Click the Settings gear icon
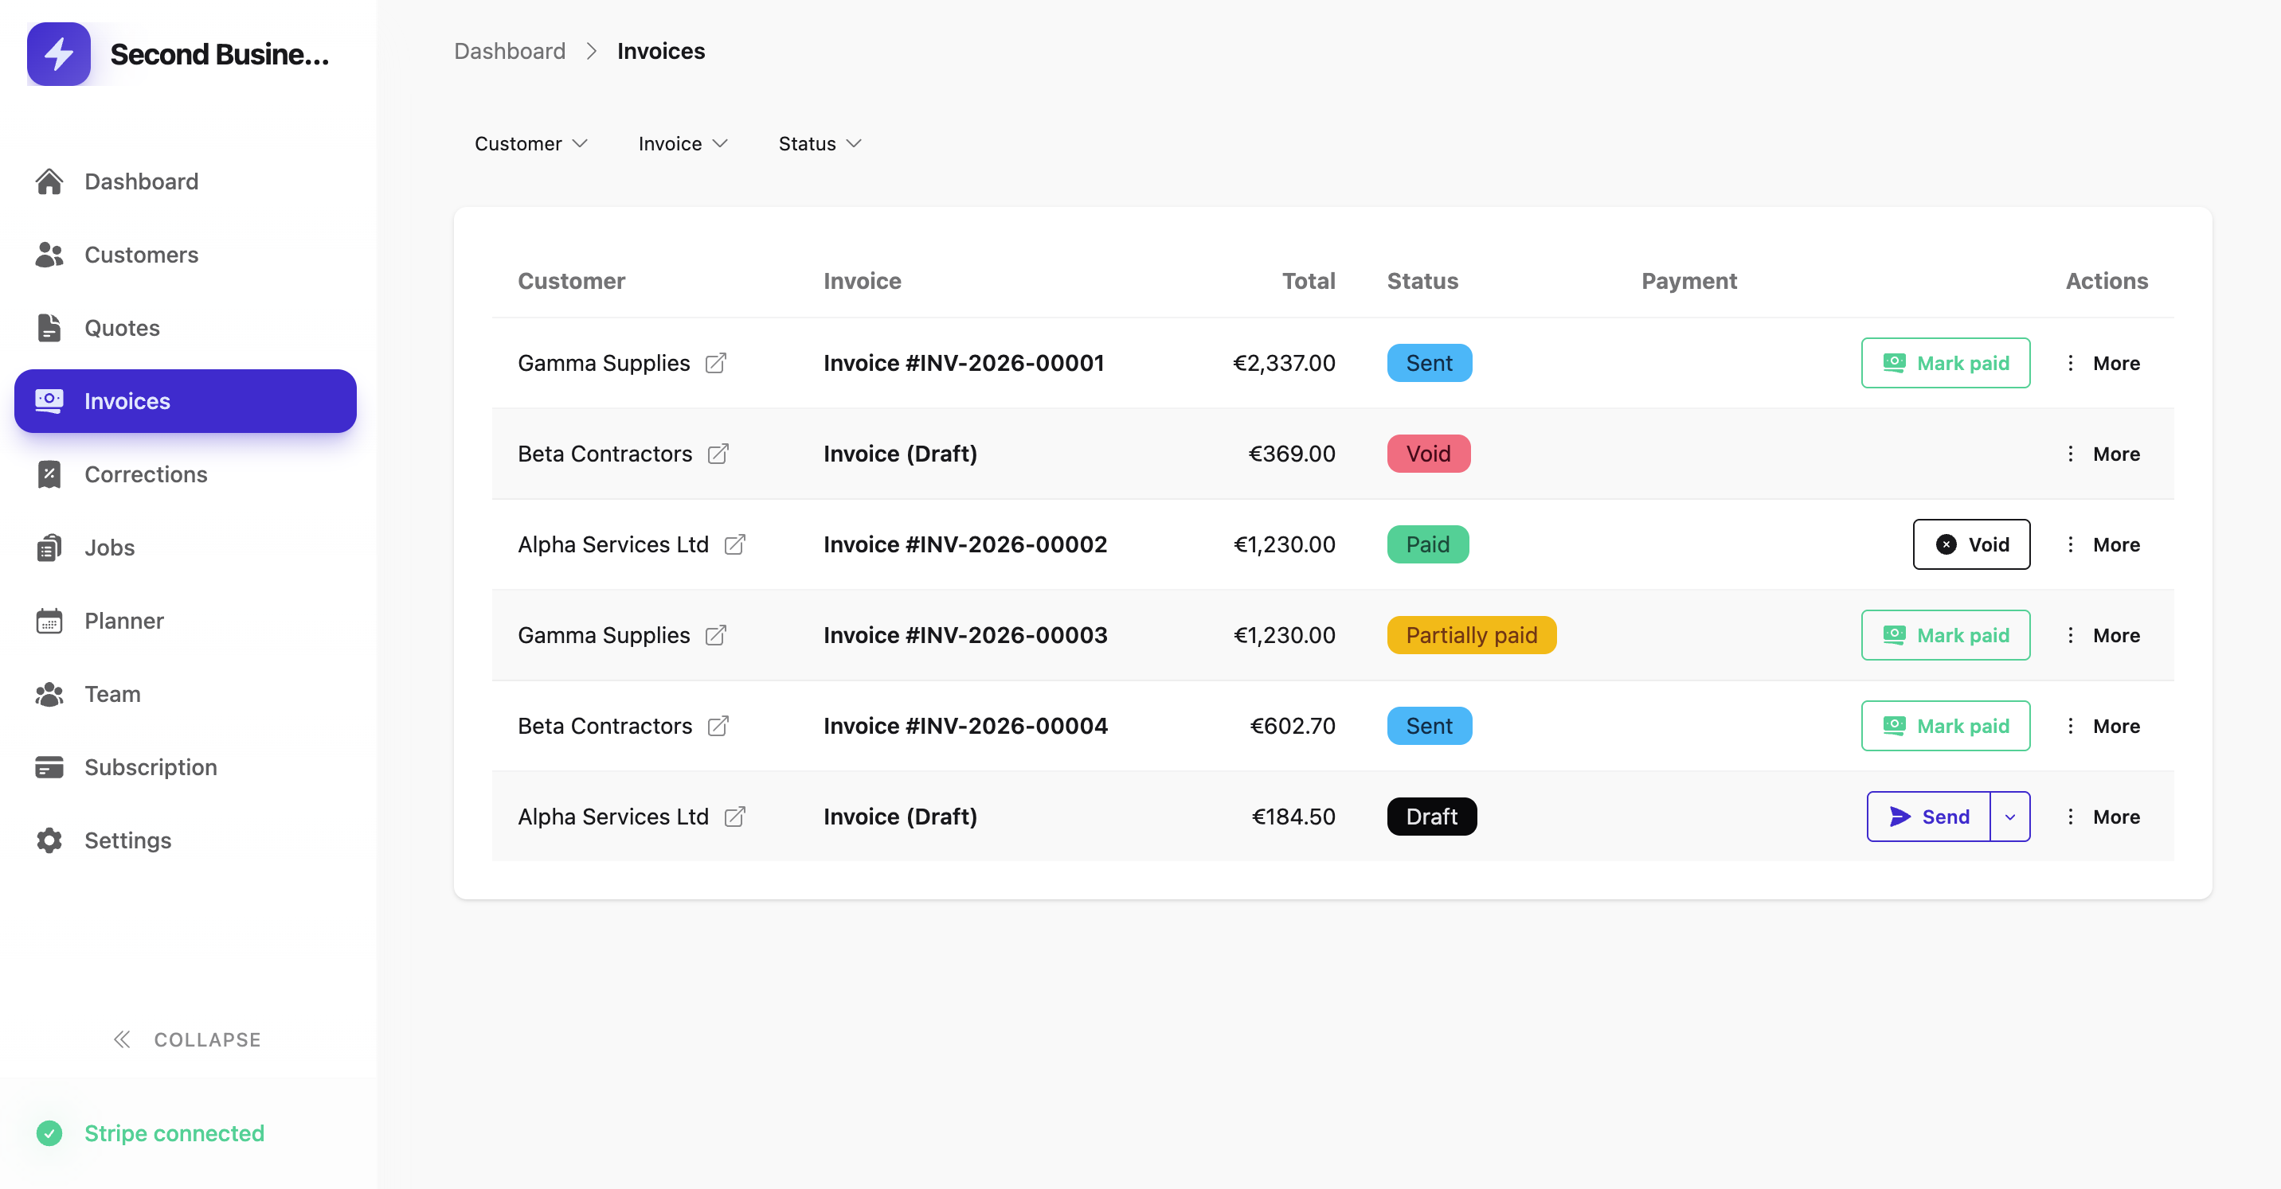Image resolution: width=2281 pixels, height=1189 pixels. (49, 840)
